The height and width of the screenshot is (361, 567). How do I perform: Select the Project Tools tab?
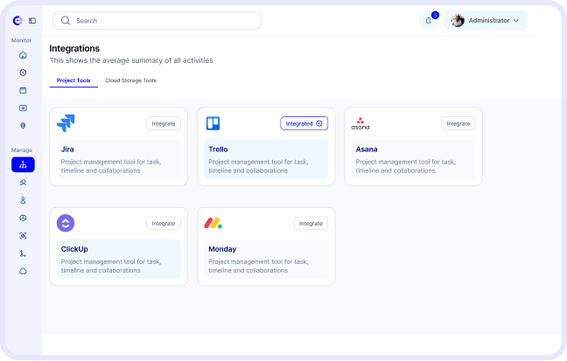pyautogui.click(x=73, y=80)
